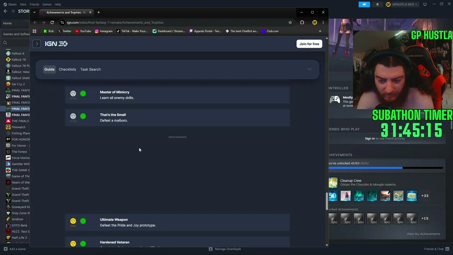Open a new Chrome tab

coord(98,12)
